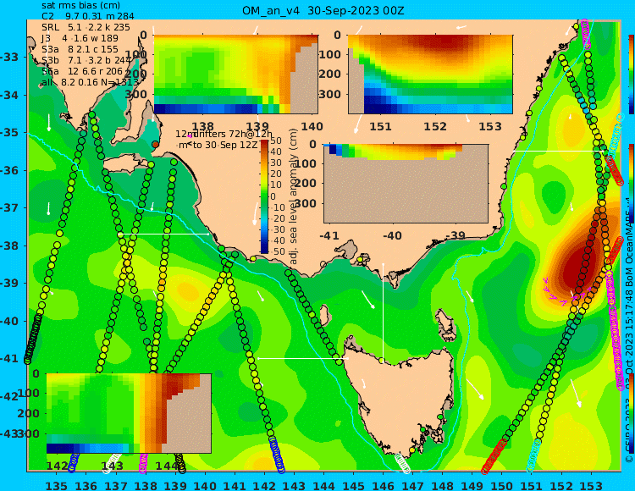Click the 147 longitude label on bottom axis
635x491 pixels.
[x=413, y=485]
